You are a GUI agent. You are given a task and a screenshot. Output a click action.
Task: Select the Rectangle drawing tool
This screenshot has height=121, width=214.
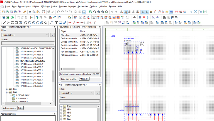pos(16,23)
